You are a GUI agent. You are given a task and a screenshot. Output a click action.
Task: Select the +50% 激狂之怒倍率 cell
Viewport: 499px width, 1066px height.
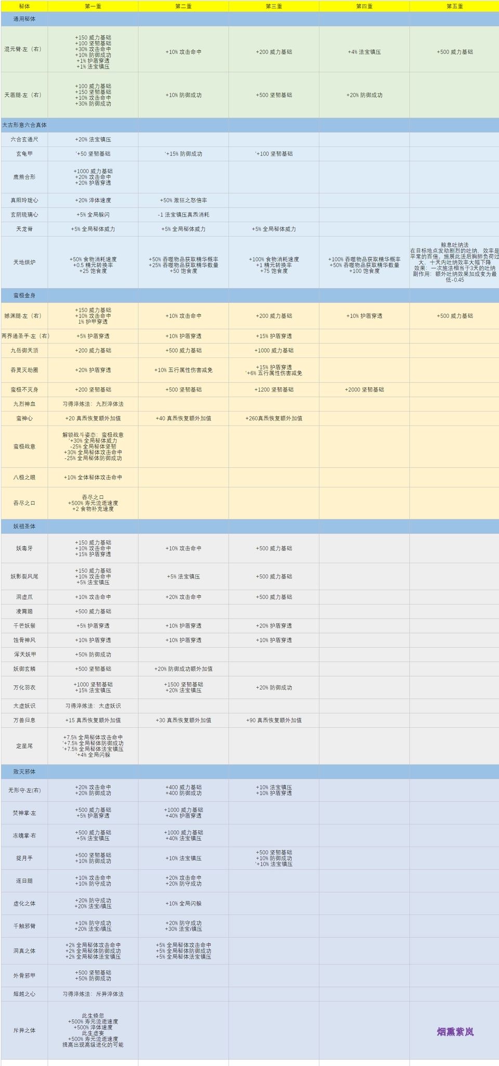[x=183, y=200]
